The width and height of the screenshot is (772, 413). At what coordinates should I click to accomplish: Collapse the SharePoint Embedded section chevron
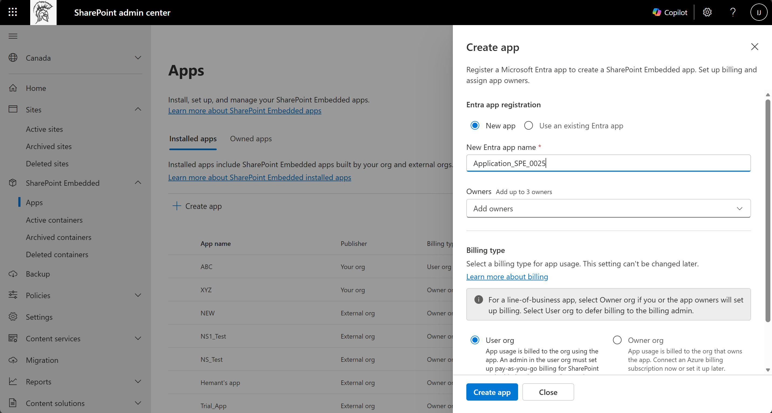click(x=138, y=183)
